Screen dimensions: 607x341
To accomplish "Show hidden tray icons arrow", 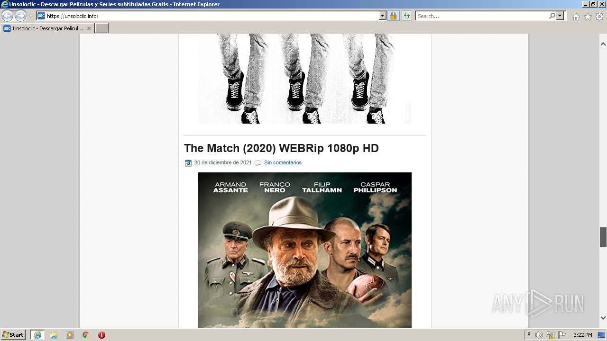I will tap(529, 335).
